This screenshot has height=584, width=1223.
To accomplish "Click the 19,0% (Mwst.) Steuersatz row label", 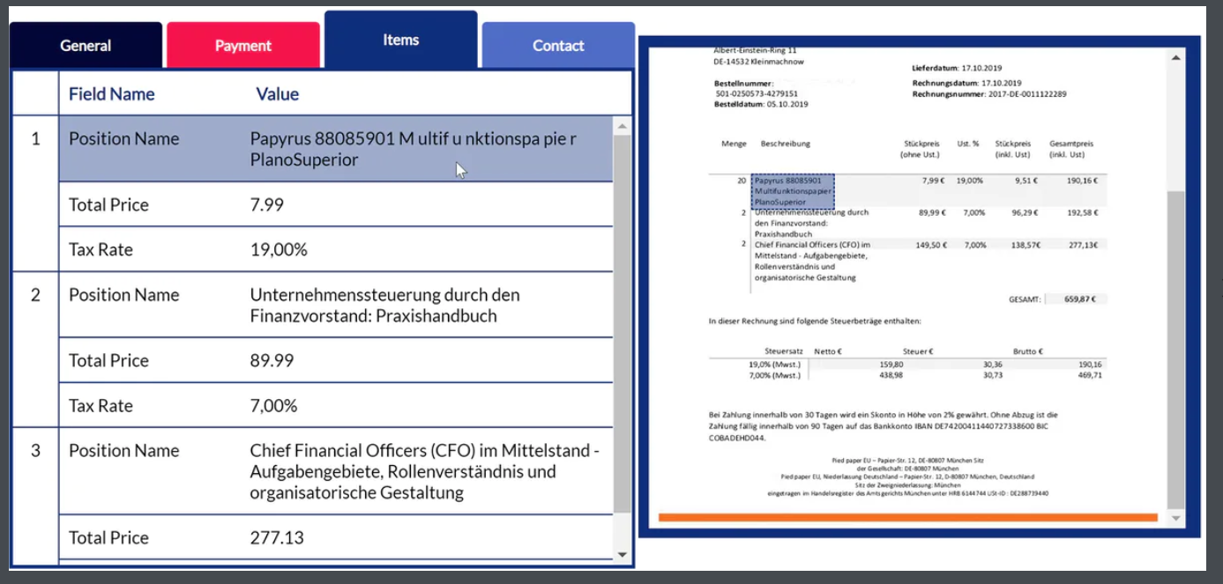I will (774, 363).
